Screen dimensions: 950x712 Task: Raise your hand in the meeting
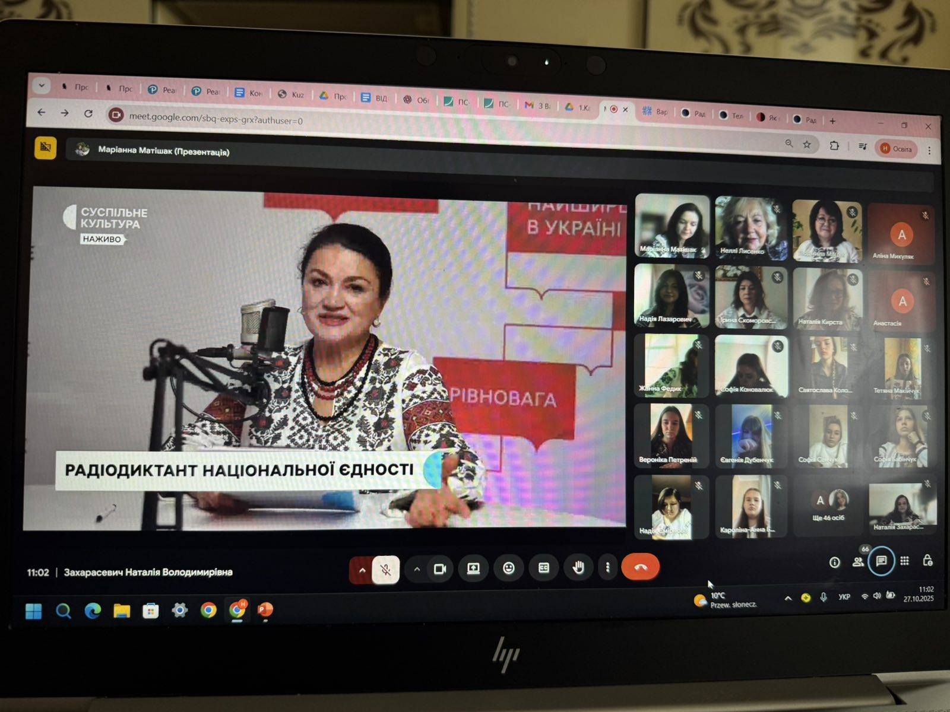578,568
